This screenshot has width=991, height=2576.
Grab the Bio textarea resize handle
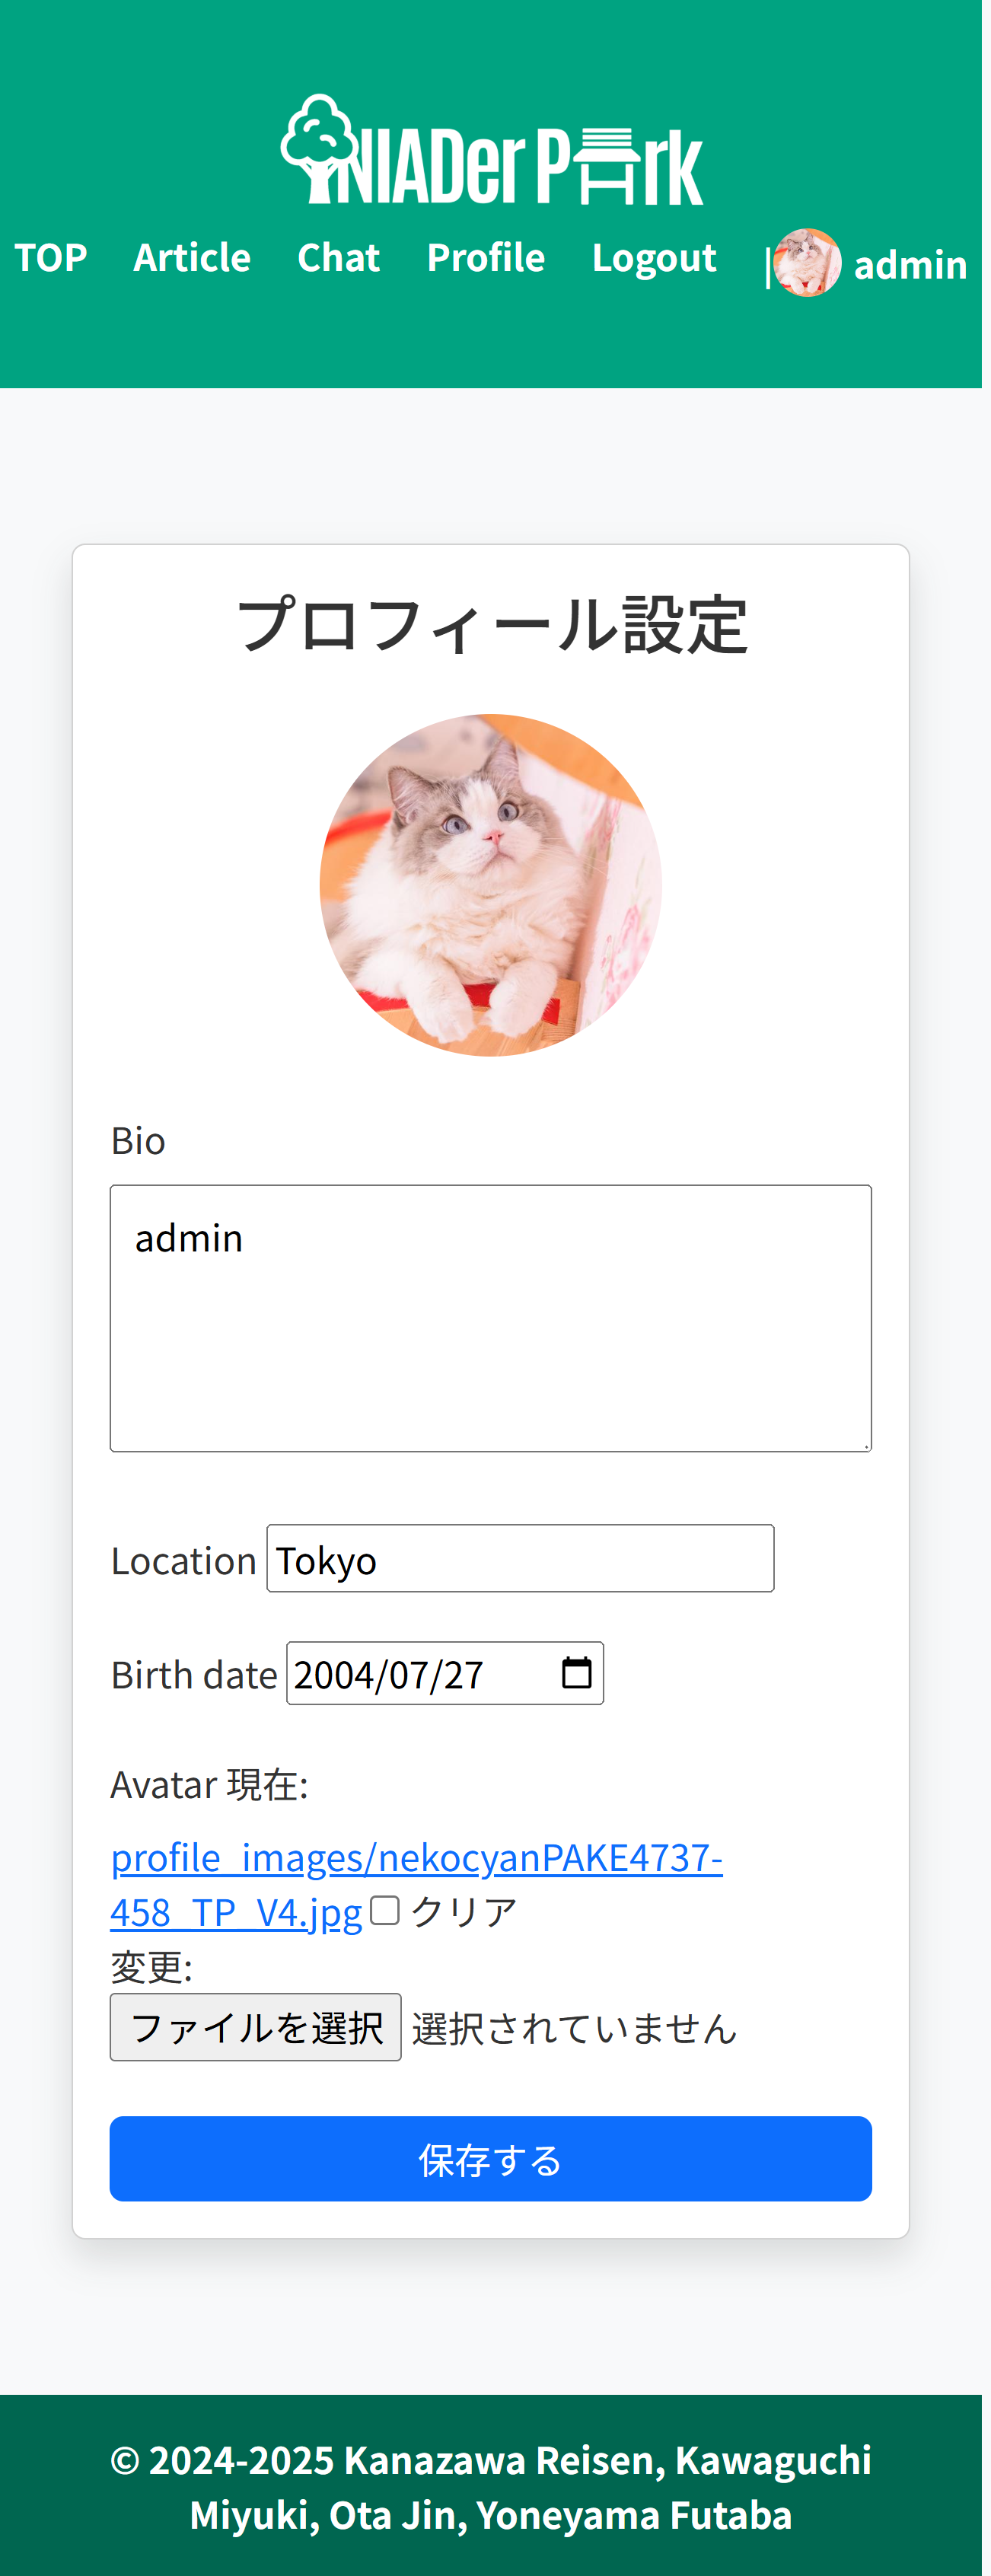[865, 1445]
